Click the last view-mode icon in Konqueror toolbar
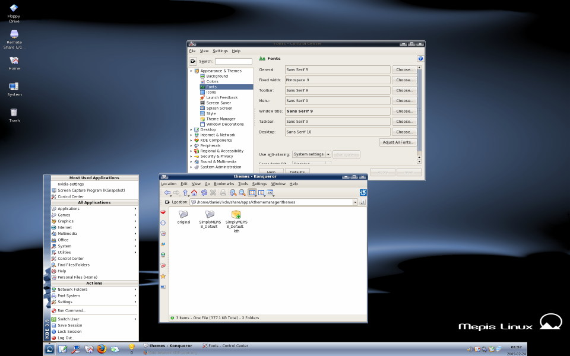The height and width of the screenshot is (356, 570). pos(270,192)
